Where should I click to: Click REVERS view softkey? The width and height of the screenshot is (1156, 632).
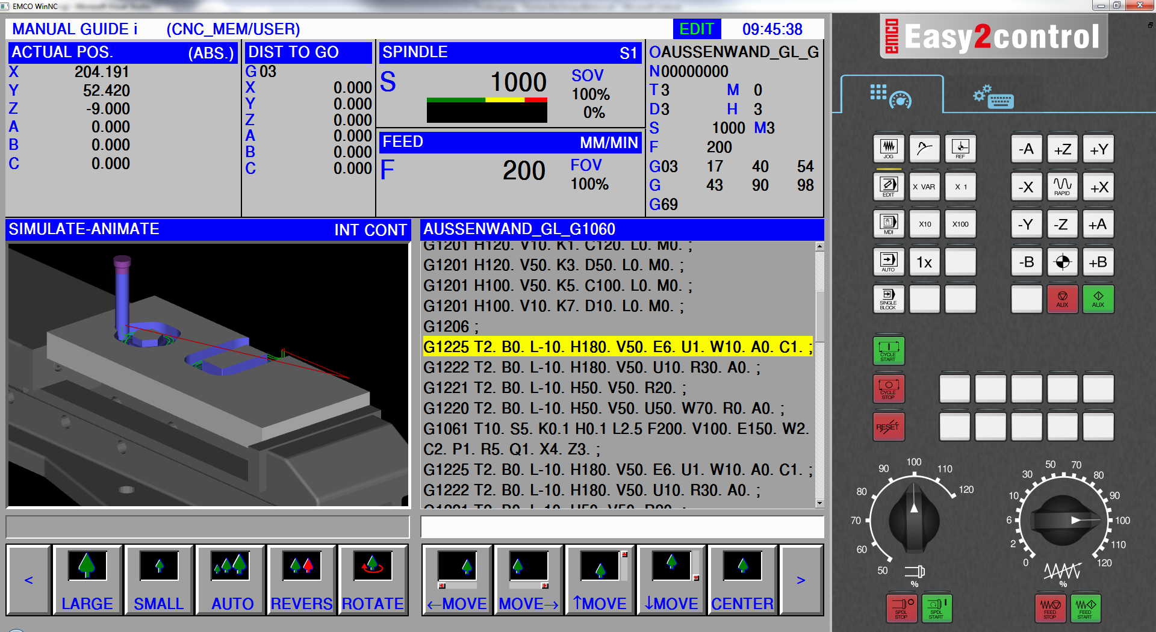[302, 580]
